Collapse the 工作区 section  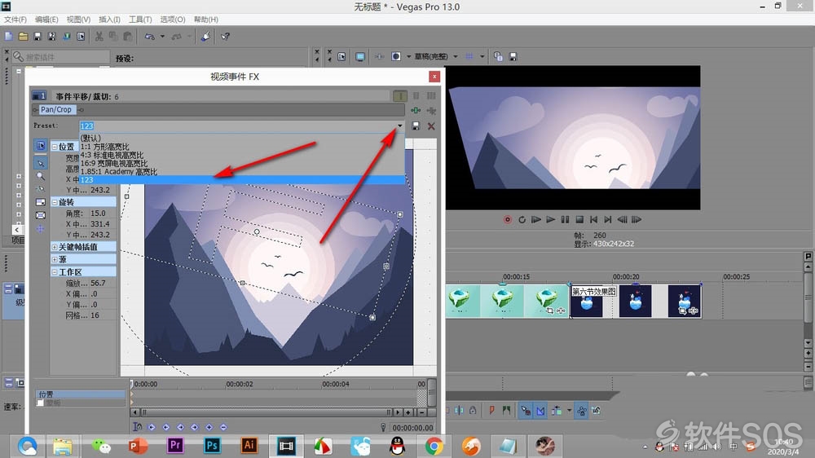pos(55,272)
